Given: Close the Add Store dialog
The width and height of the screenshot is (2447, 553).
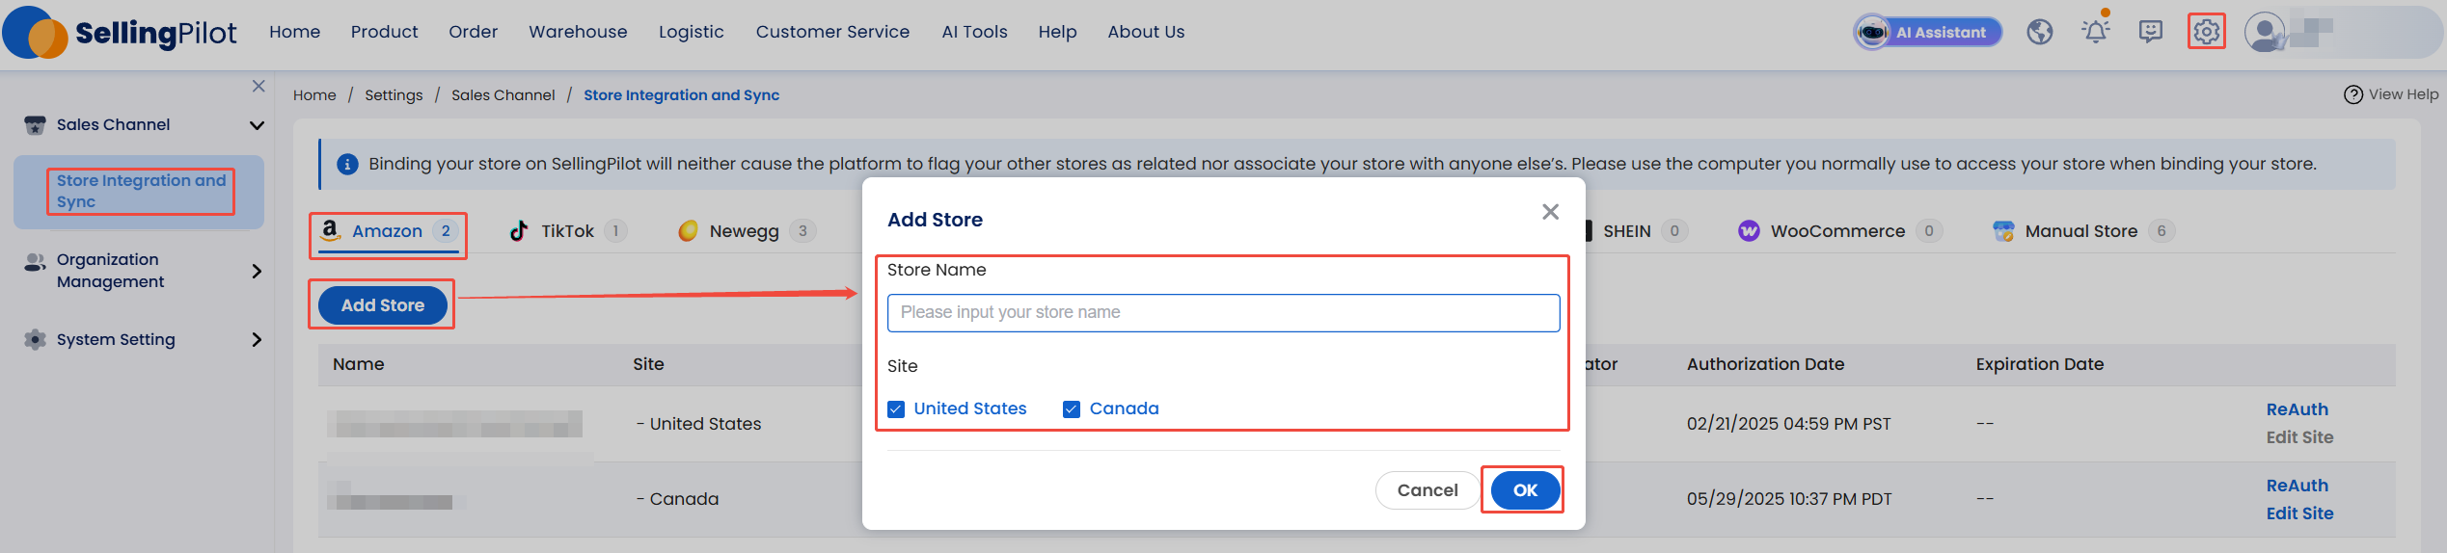Looking at the screenshot, I should point(1550,212).
